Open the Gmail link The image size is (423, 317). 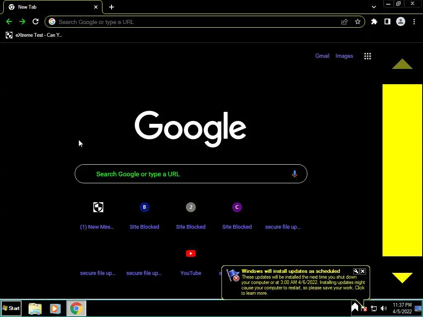[322, 56]
